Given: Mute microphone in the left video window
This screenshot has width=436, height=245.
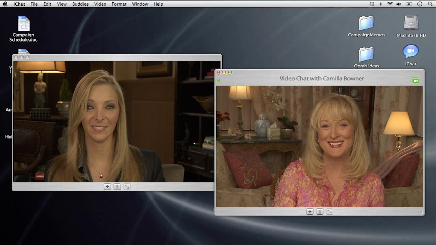Looking at the screenshot, I should click(117, 186).
